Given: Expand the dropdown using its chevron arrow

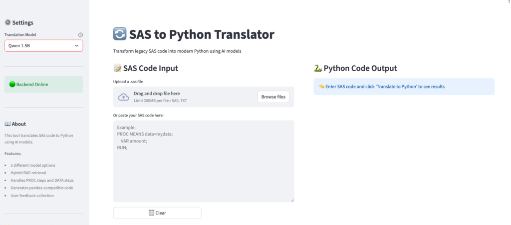Looking at the screenshot, I should click(76, 46).
